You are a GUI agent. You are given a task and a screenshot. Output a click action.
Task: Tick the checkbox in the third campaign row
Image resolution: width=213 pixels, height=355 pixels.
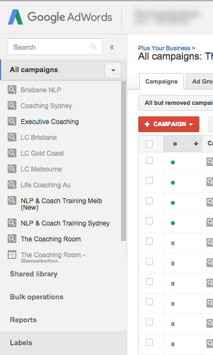click(x=150, y=200)
